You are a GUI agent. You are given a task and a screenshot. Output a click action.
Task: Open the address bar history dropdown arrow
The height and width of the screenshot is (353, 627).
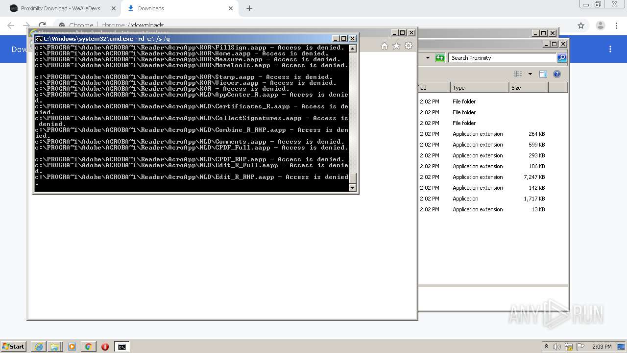pyautogui.click(x=428, y=58)
